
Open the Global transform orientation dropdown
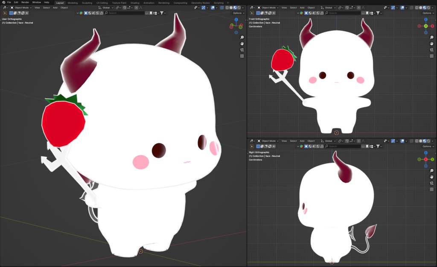(105, 7)
